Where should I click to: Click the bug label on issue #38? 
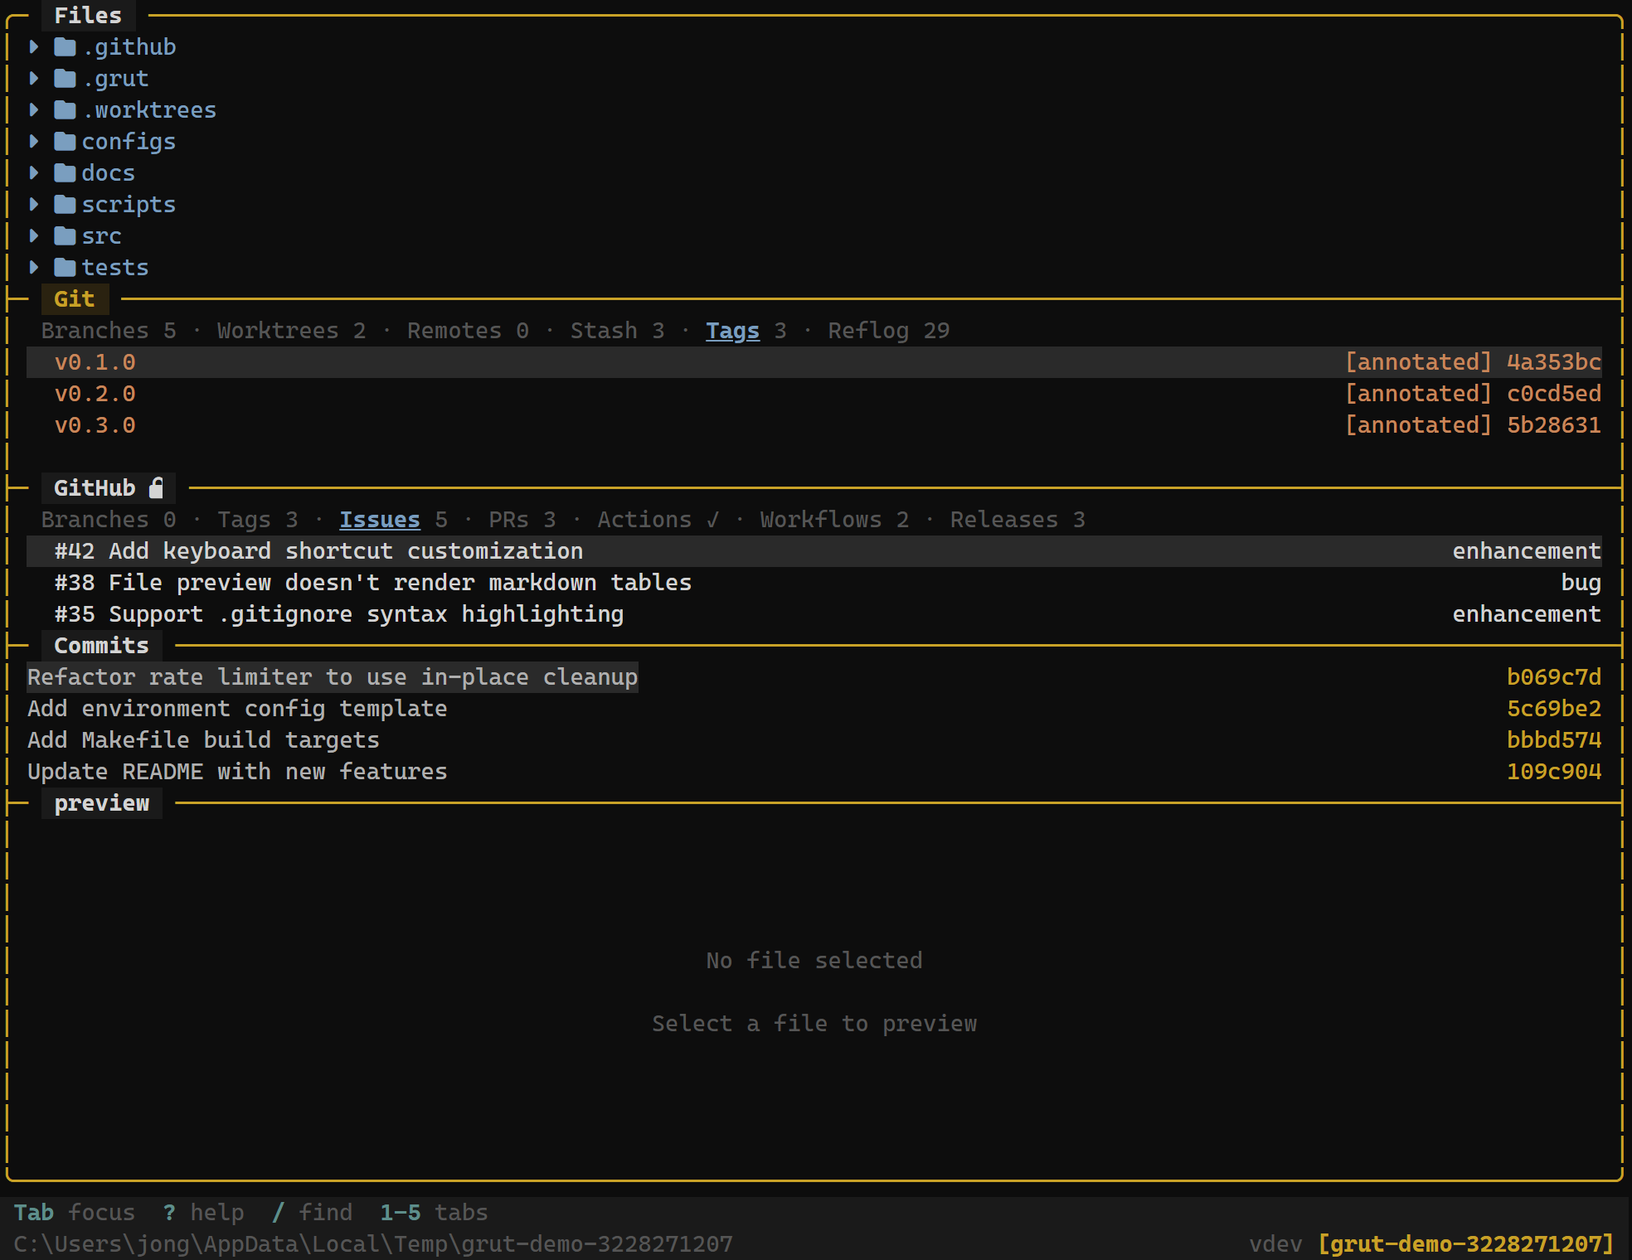click(1581, 583)
